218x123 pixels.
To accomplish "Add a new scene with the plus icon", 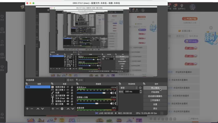I will pos(27,109).
